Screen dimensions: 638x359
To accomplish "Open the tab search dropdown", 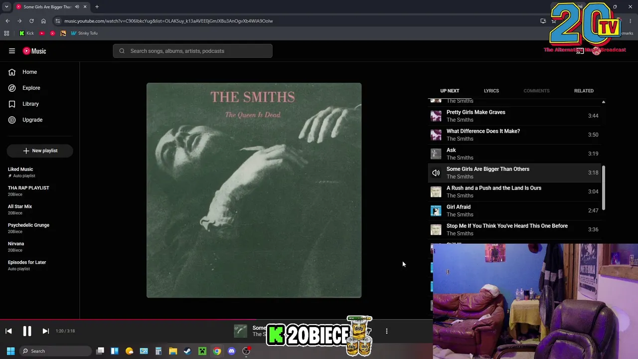I will coord(6,7).
